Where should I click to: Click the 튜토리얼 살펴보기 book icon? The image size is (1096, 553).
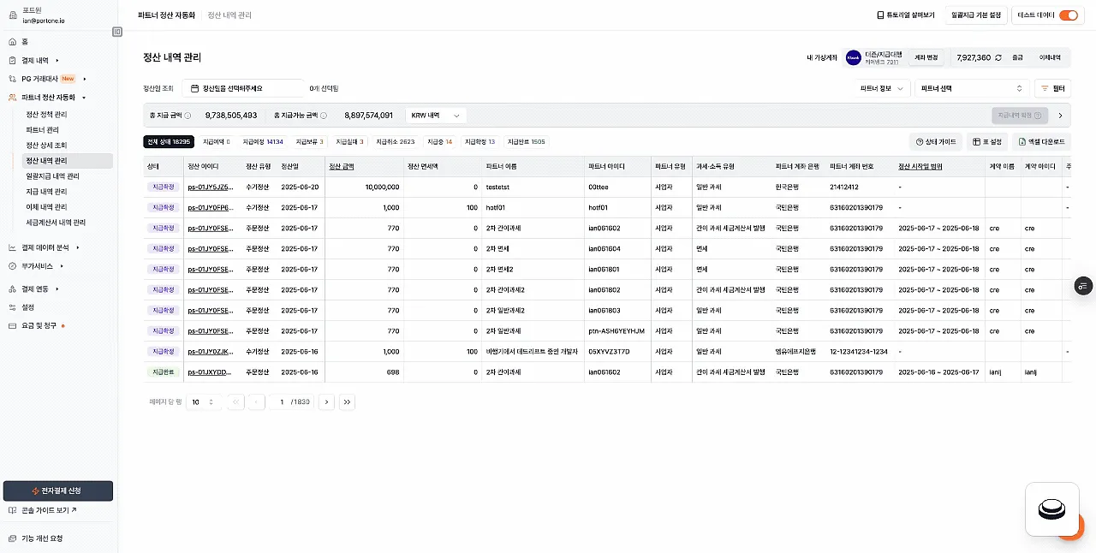click(880, 15)
